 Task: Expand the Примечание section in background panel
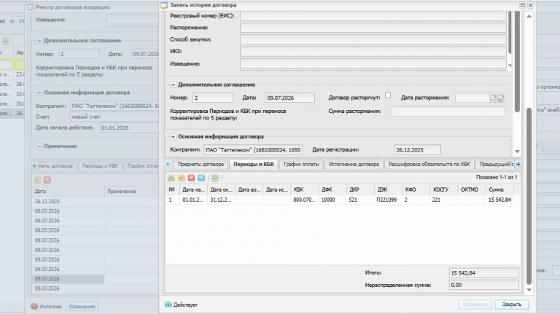tap(39, 146)
